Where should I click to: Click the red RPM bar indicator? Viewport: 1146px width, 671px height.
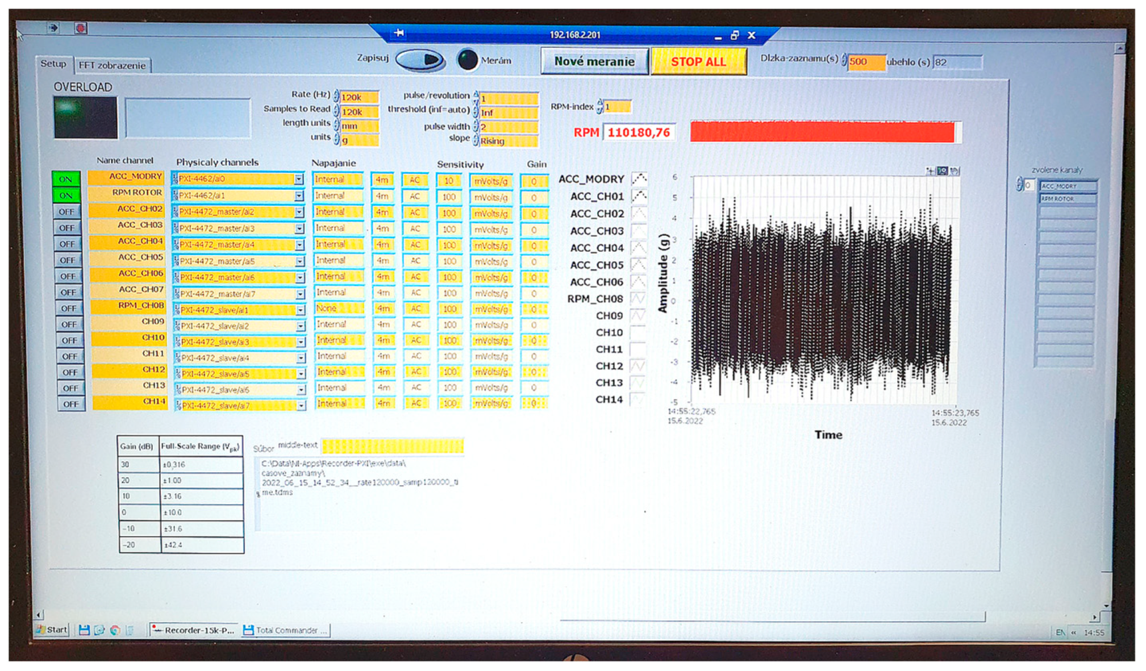(x=824, y=132)
